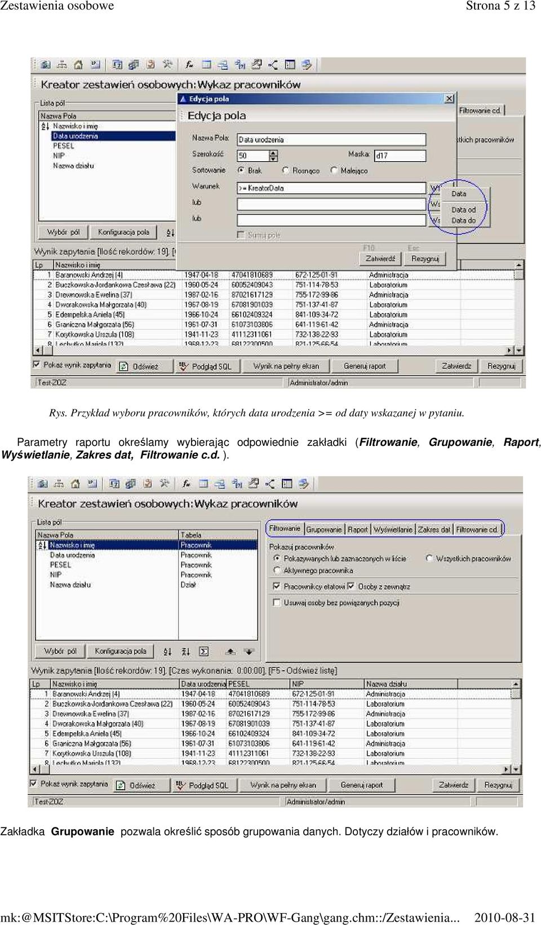Select the Malejąco sorting radio button
The width and height of the screenshot is (541, 925).
334,170
